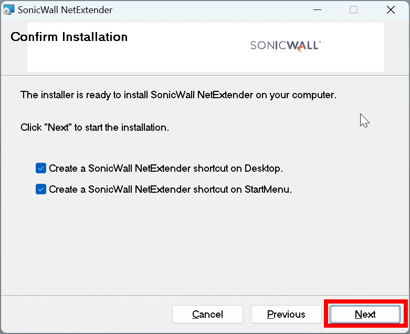Click the 'Click "Next" to start' instruction text
The image size is (410, 334).
pyautogui.click(x=94, y=128)
